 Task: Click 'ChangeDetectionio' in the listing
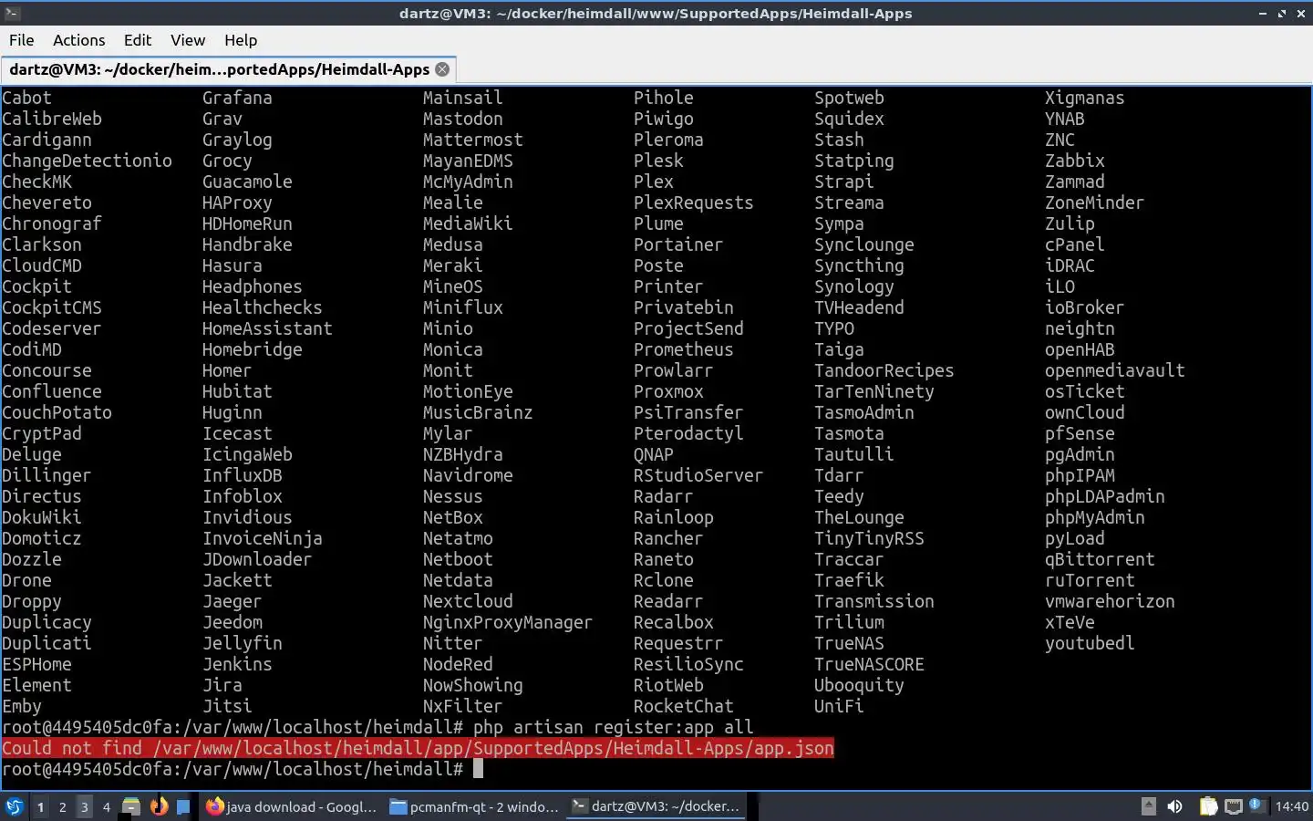point(87,161)
